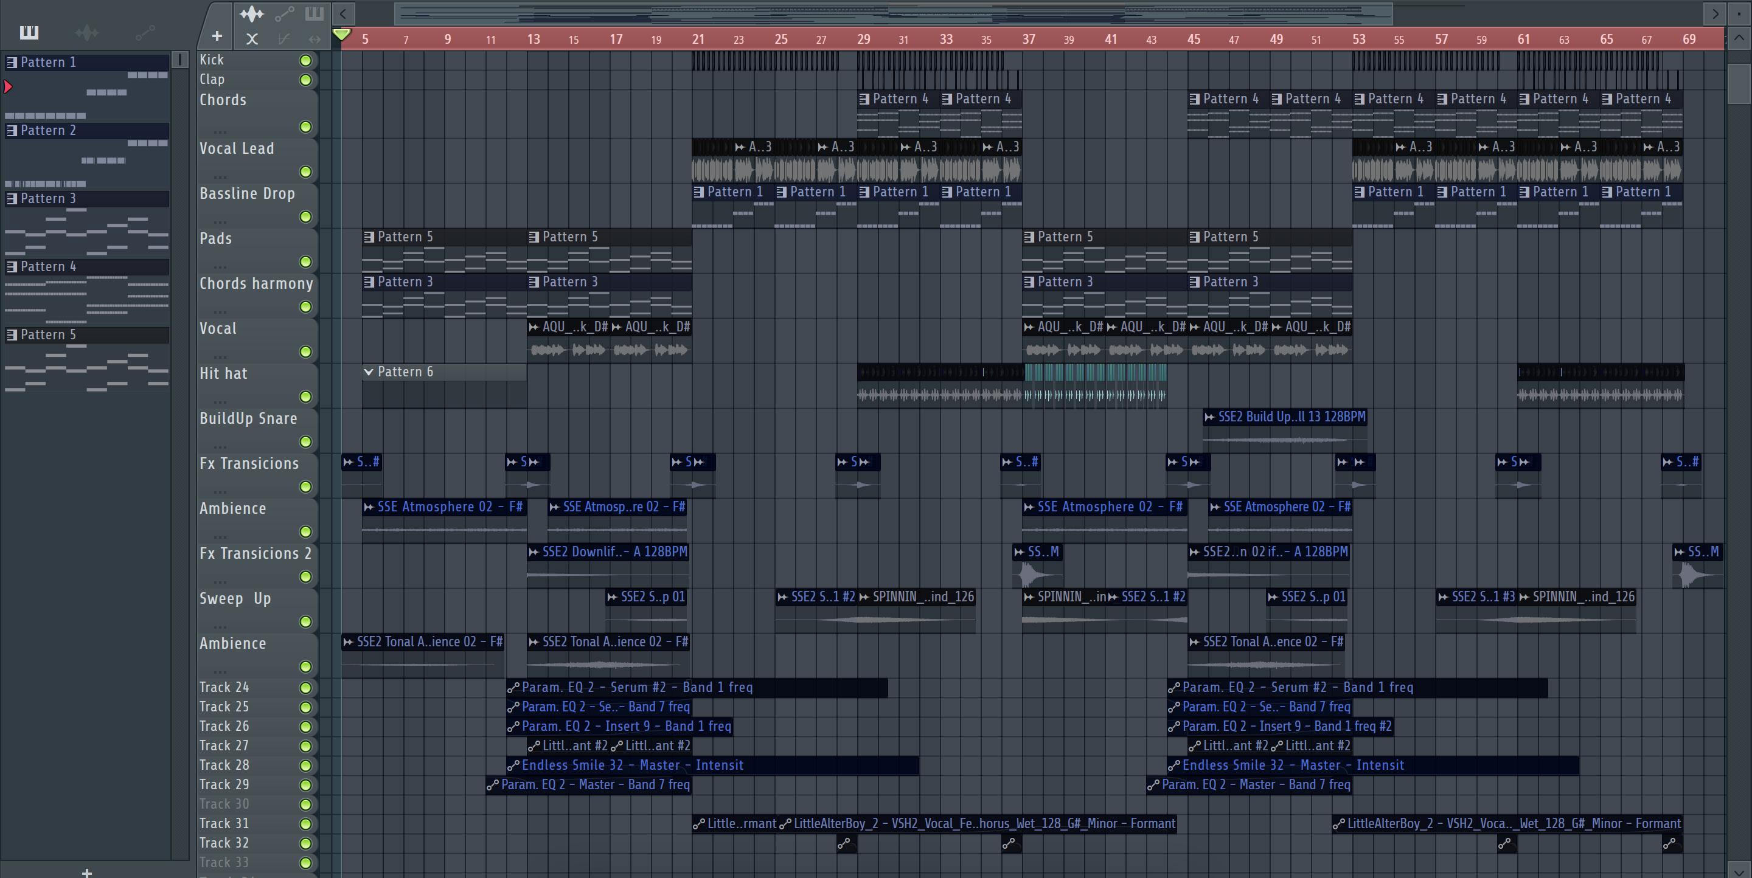Open menu icon of first Pattern 3 clip on Chords harmony

coord(369,282)
